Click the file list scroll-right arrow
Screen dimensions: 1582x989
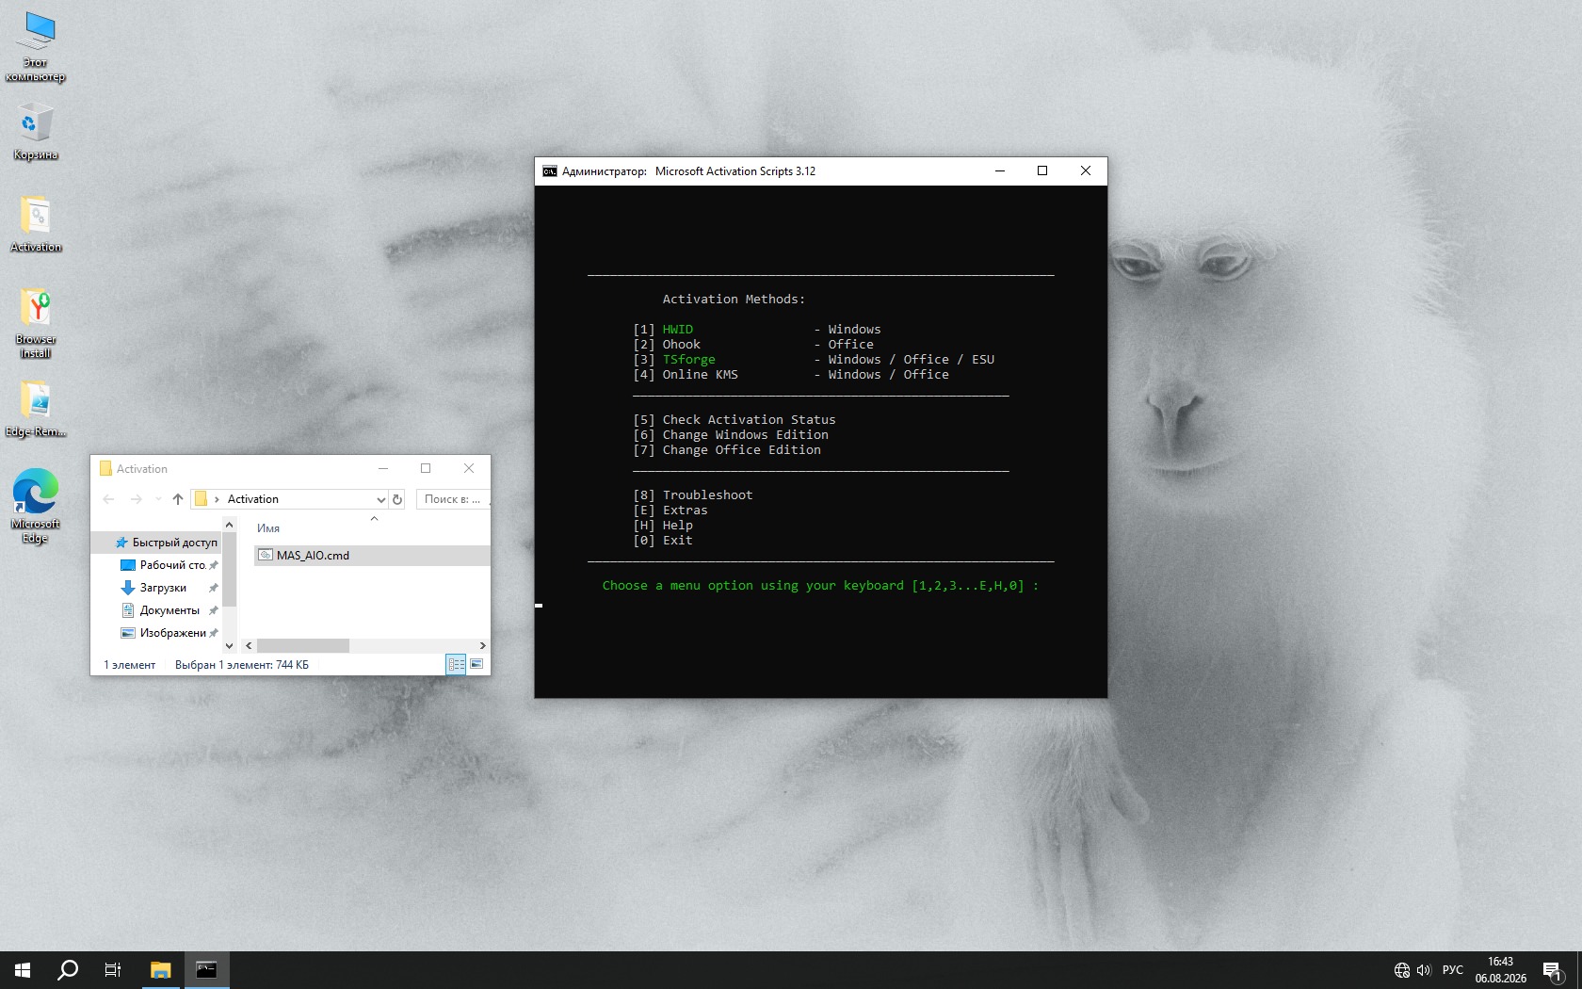[x=483, y=646]
